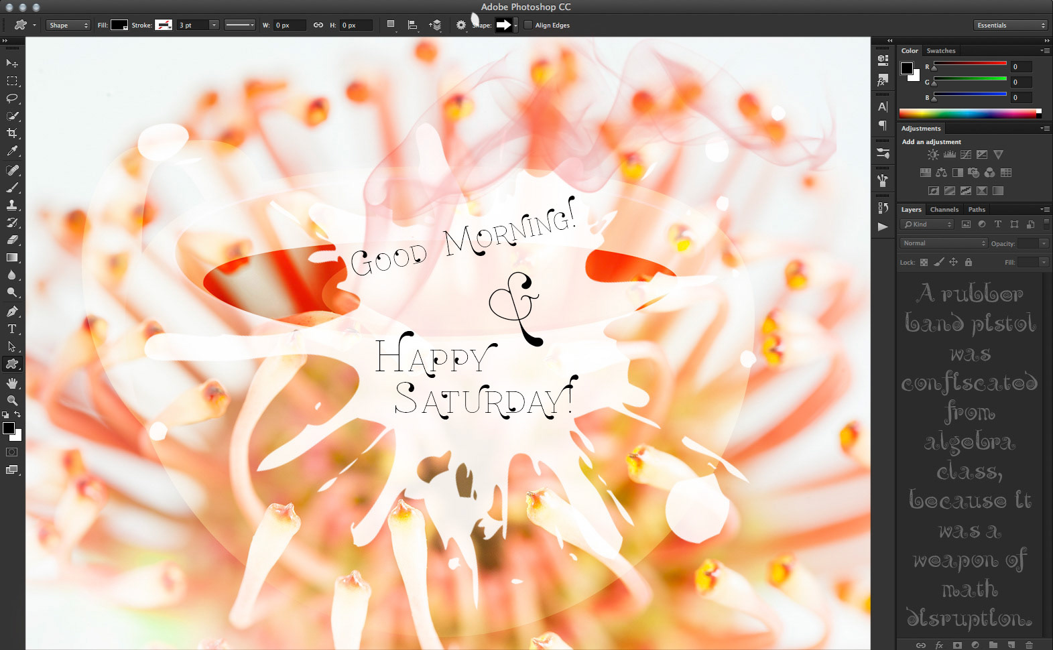This screenshot has height=650, width=1053.
Task: Open the Shape tool mode dropdown
Action: coord(68,25)
